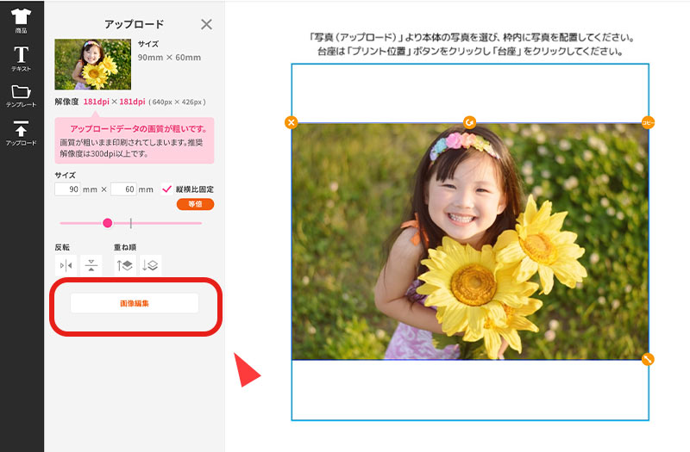Screen dimensions: 690x452
Task: Click the height field showing 60
Action: (x=123, y=189)
